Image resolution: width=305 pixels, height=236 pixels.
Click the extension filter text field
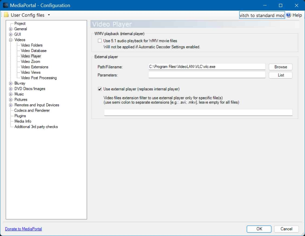click(x=198, y=112)
